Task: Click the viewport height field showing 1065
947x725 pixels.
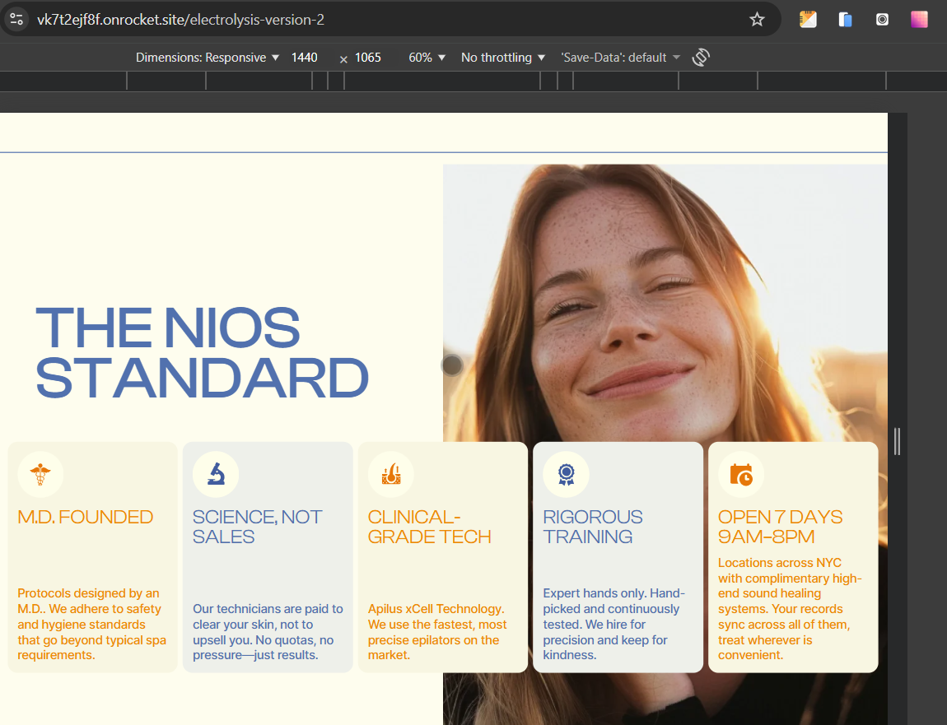Action: (368, 58)
